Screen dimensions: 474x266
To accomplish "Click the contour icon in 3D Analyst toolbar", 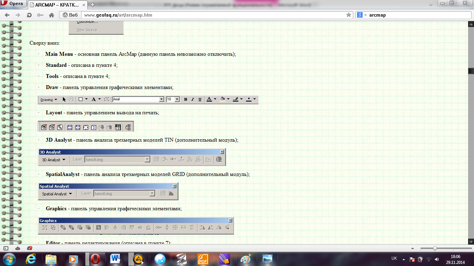I will 156,160.
